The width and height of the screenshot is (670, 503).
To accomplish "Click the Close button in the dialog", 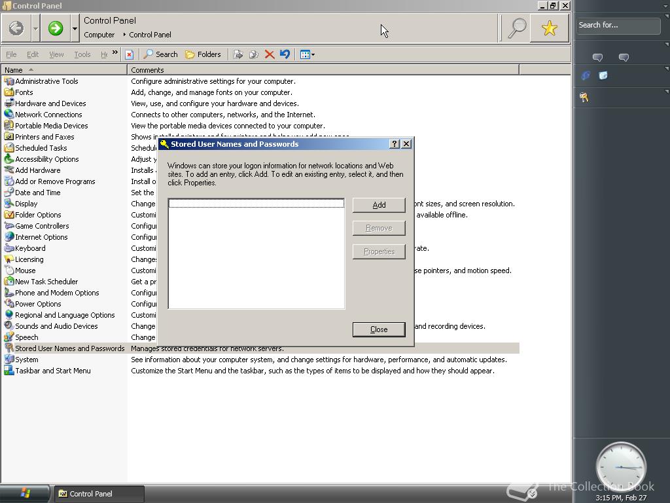I will [x=379, y=329].
